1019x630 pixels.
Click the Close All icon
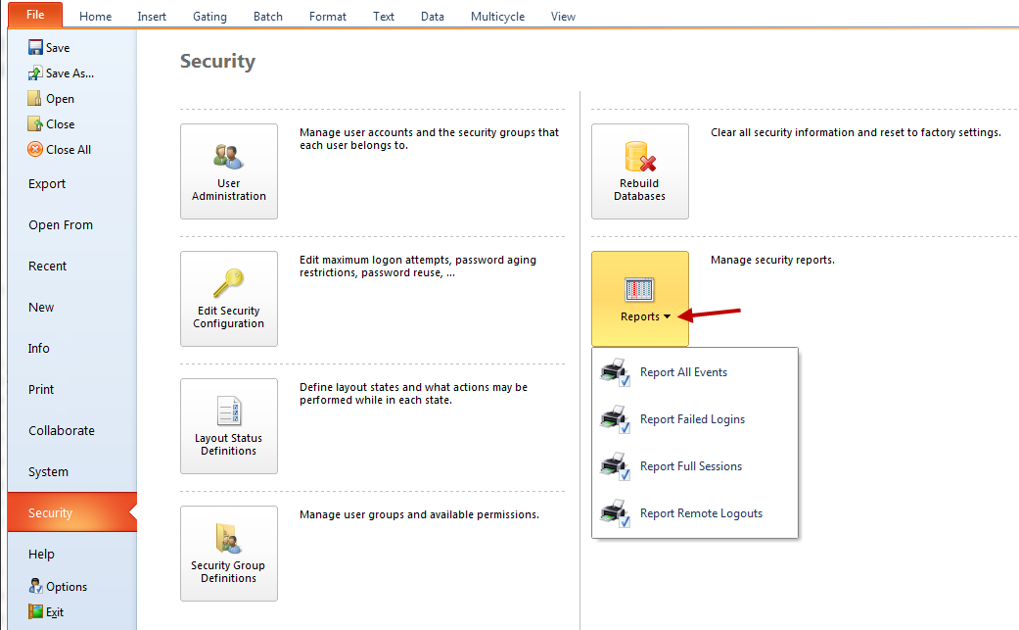35,150
